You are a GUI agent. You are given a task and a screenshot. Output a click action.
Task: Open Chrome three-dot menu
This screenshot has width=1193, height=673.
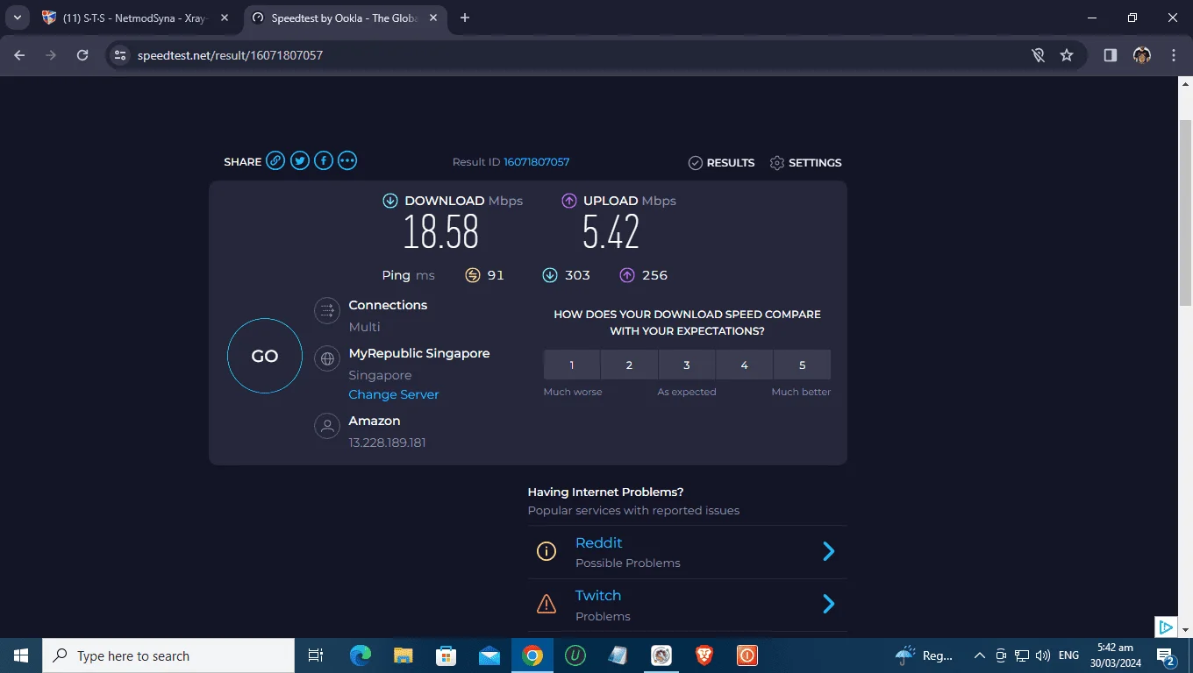[1174, 55]
